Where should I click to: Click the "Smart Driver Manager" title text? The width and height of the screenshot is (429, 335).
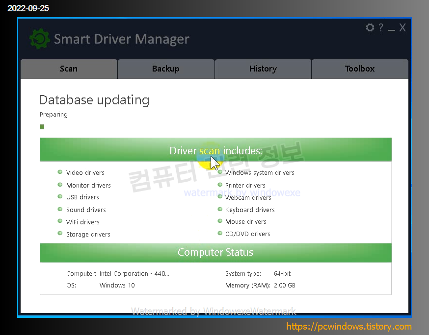122,39
